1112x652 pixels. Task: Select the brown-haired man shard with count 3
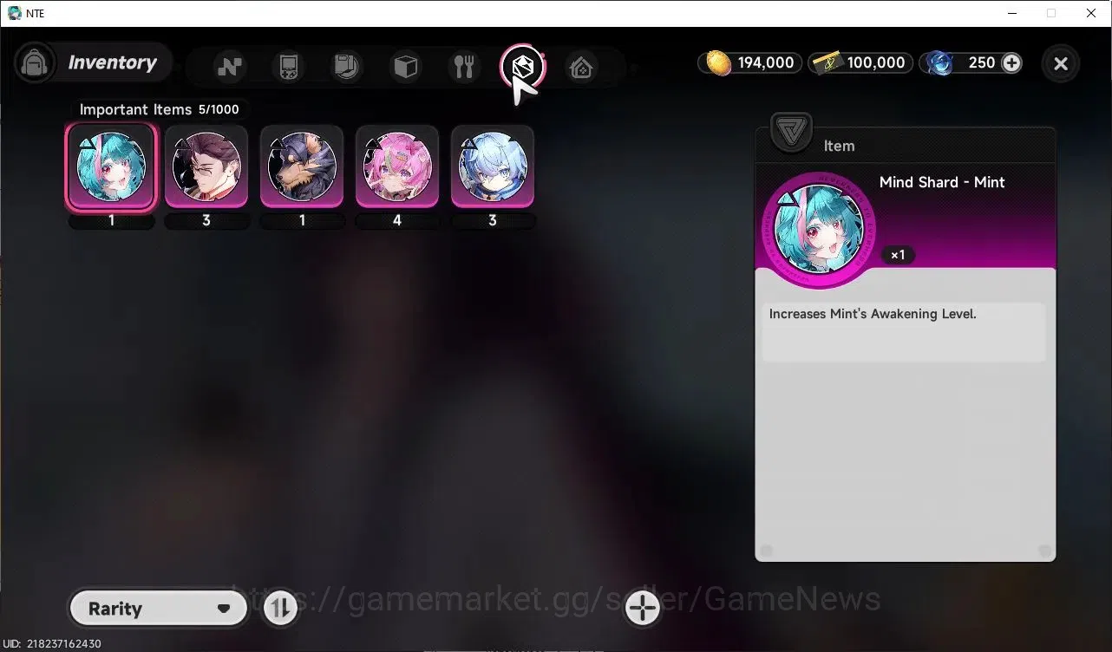pyautogui.click(x=206, y=167)
